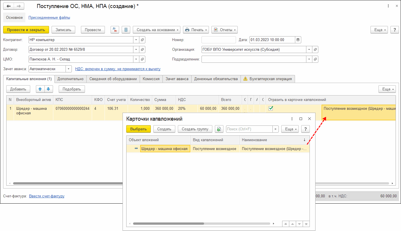Image resolution: width=401 pixels, height=231 pixels.
Task: Collapse the Шредер group marker in list
Action: coord(136,149)
